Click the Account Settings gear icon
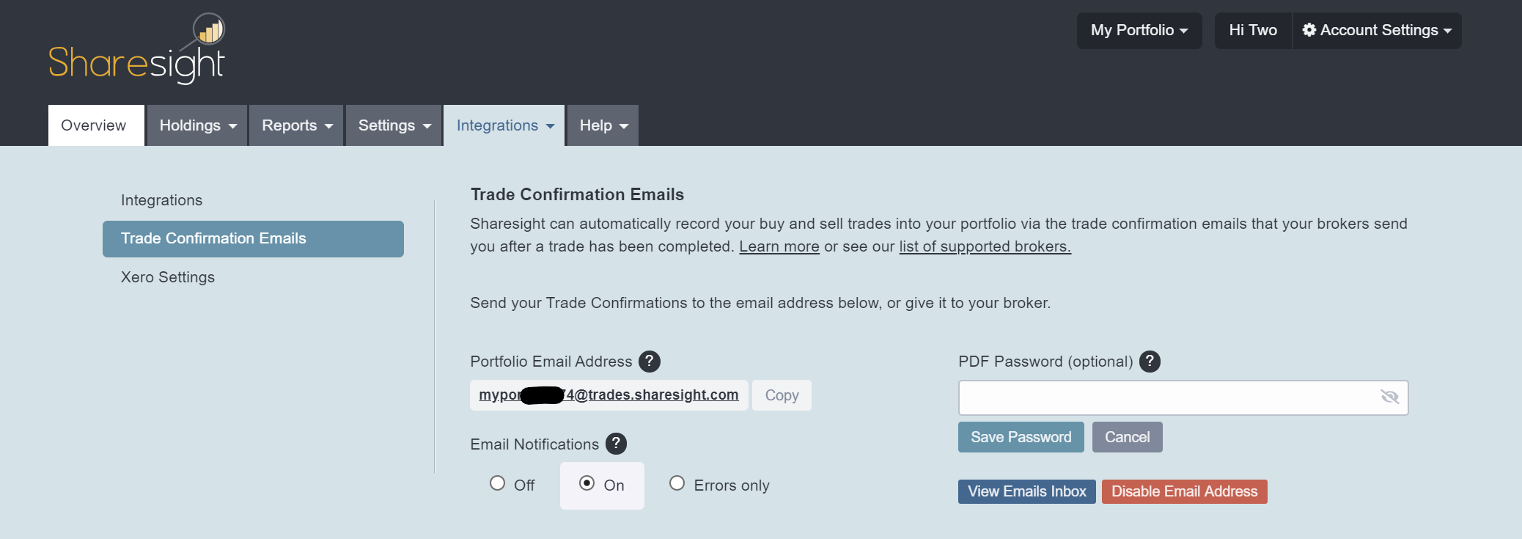Image resolution: width=1522 pixels, height=539 pixels. click(x=1309, y=30)
